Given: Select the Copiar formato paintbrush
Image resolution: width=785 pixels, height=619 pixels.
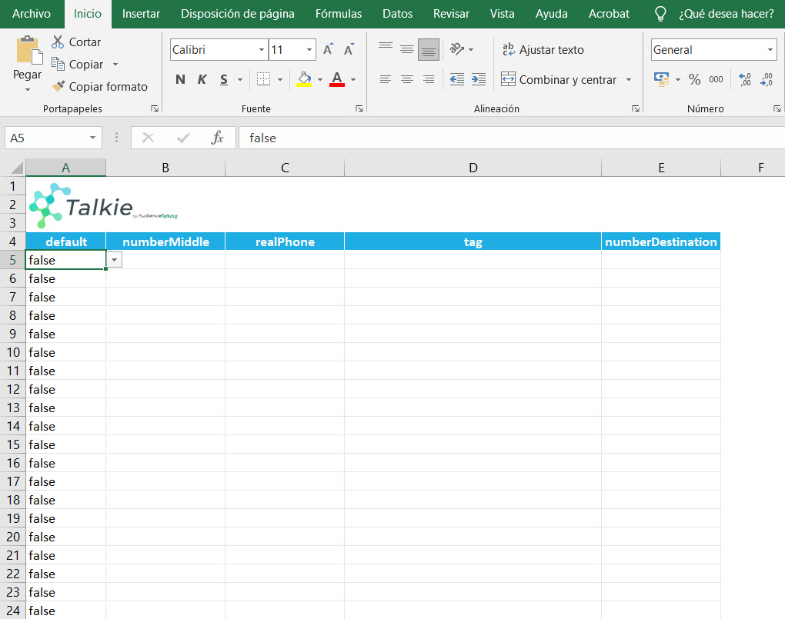Looking at the screenshot, I should click(99, 87).
